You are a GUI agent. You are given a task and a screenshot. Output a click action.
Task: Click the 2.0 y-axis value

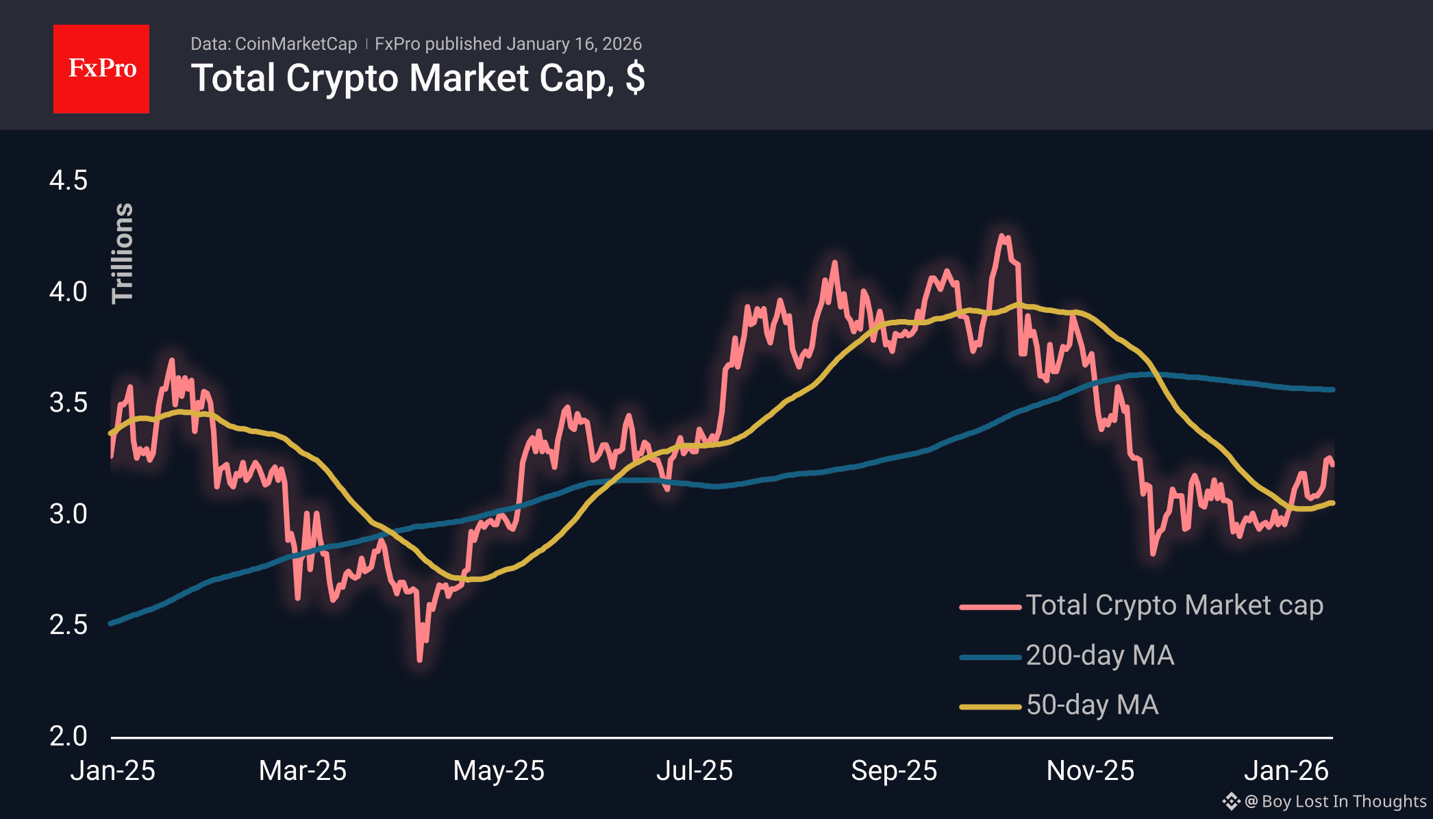click(x=68, y=736)
